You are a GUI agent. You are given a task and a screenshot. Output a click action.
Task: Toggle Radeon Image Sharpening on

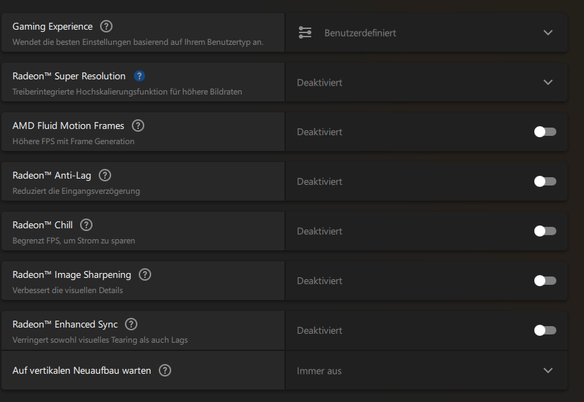545,281
